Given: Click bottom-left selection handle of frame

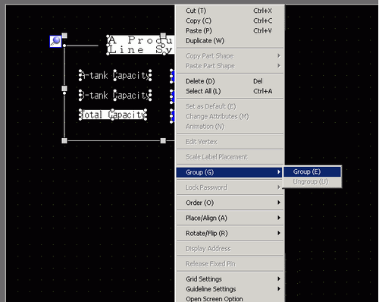Looking at the screenshot, I should 64,140.
